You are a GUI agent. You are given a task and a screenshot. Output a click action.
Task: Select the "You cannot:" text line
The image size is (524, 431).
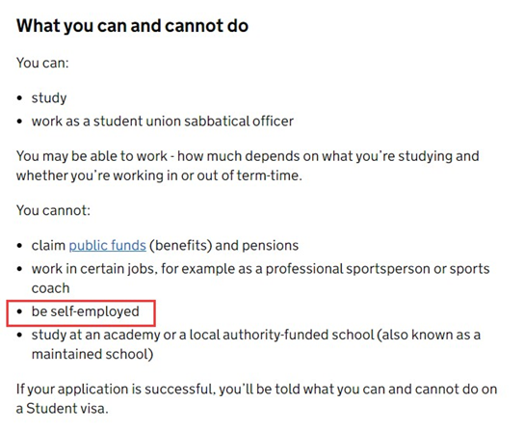coord(53,210)
